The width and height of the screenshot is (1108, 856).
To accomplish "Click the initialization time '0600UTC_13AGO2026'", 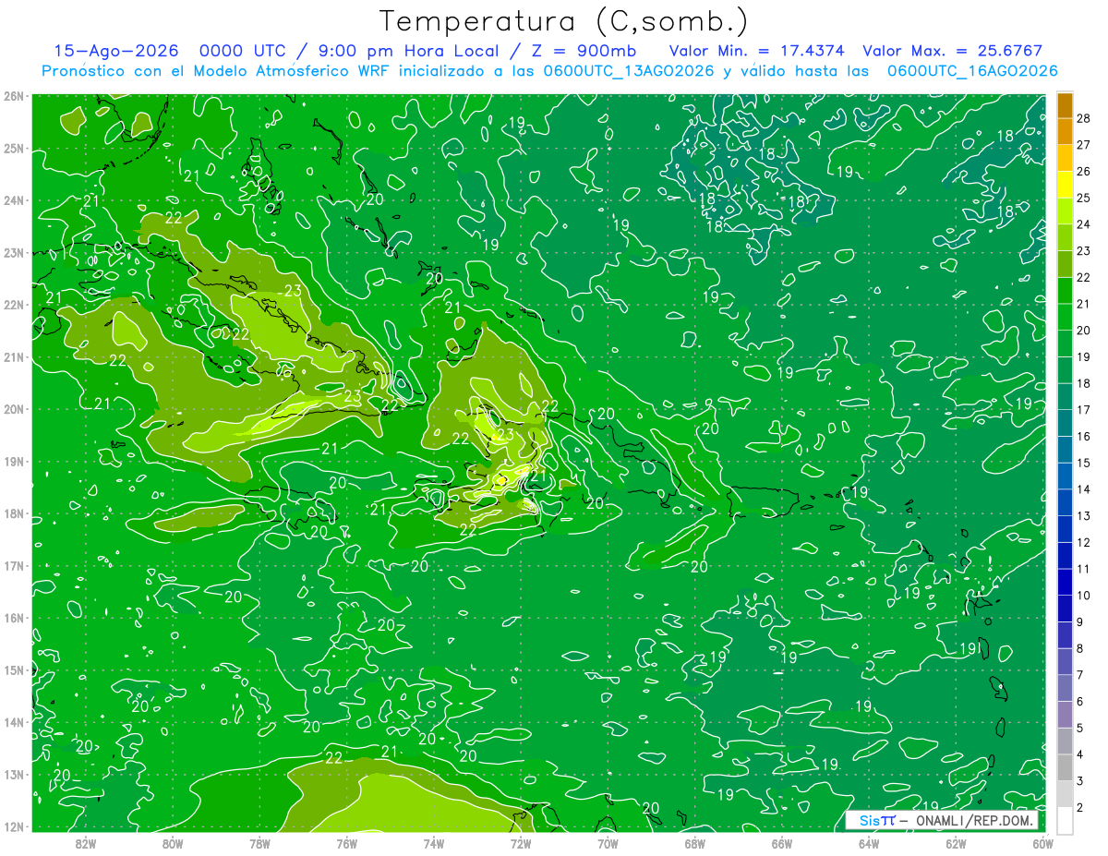I will click(x=628, y=71).
